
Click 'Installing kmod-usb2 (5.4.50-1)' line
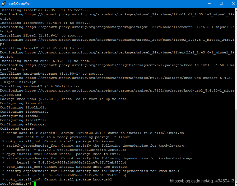(x=44, y=87)
